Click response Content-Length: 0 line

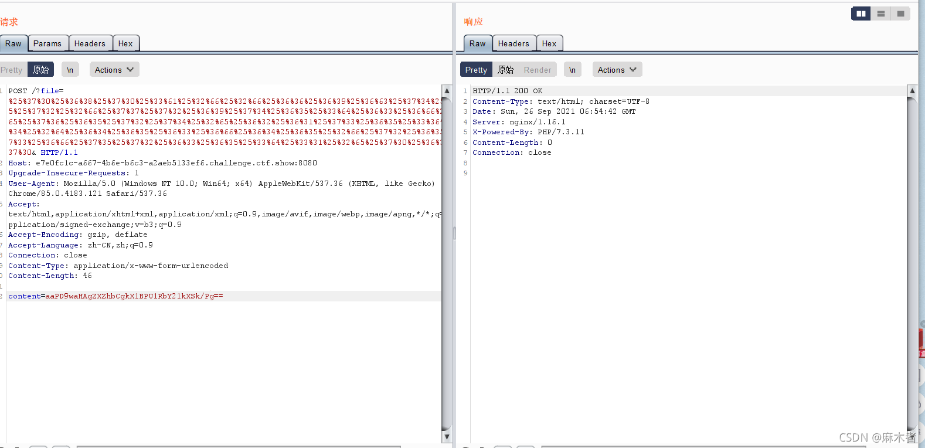pos(512,142)
